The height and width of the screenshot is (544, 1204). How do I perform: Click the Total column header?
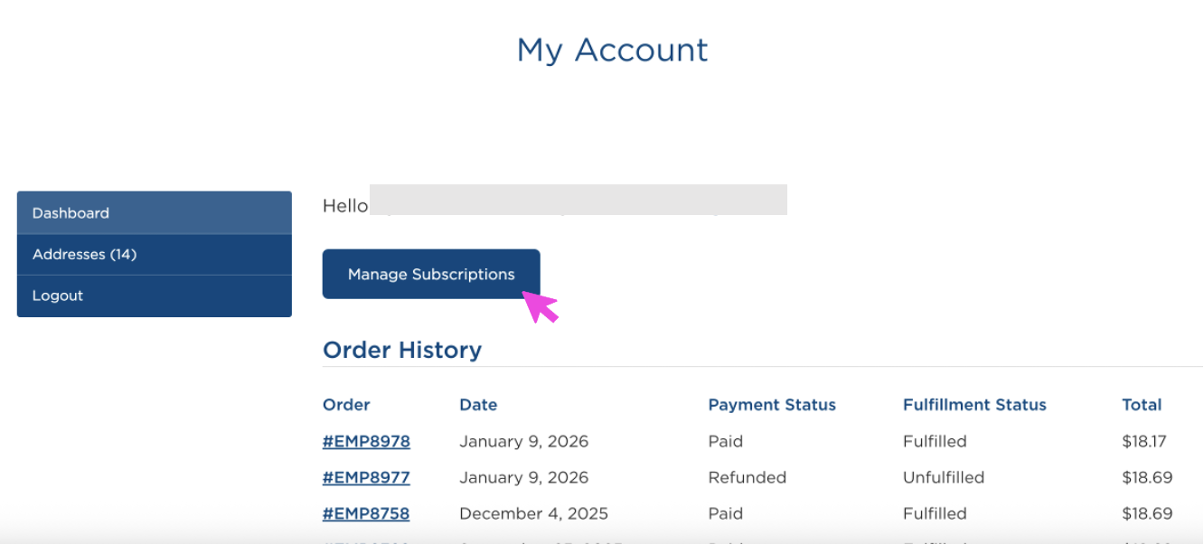tap(1142, 405)
